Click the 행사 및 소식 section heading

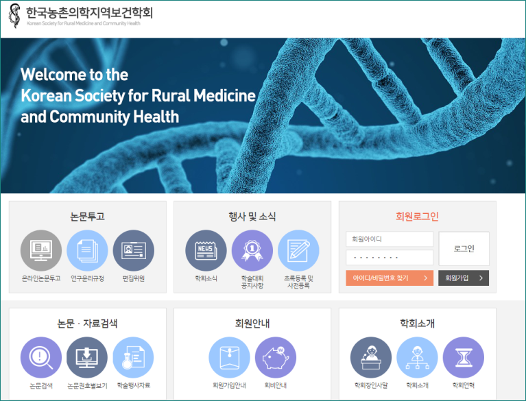[252, 216]
